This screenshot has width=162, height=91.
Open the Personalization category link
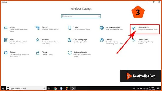pos(143,27)
